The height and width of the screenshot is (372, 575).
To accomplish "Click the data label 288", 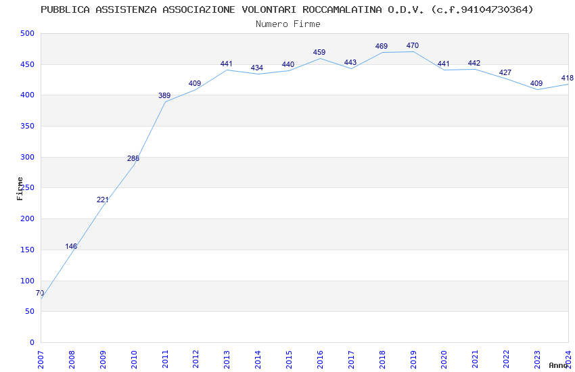I will (133, 158).
